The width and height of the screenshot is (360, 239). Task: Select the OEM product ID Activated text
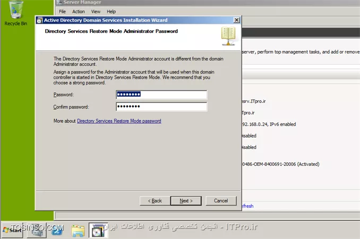coord(280,164)
